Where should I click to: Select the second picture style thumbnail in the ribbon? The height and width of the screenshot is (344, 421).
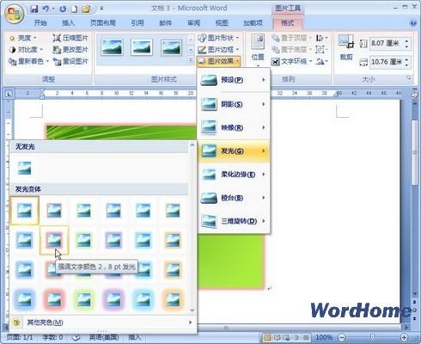coord(142,47)
